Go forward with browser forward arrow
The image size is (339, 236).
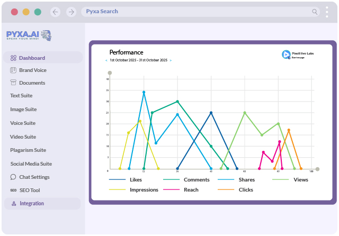pos(71,12)
